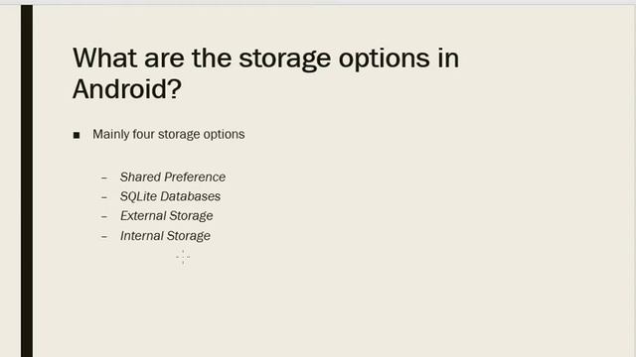Select the 'Internal Storage' list item
Screen dimensions: 636x357
[x=165, y=236]
